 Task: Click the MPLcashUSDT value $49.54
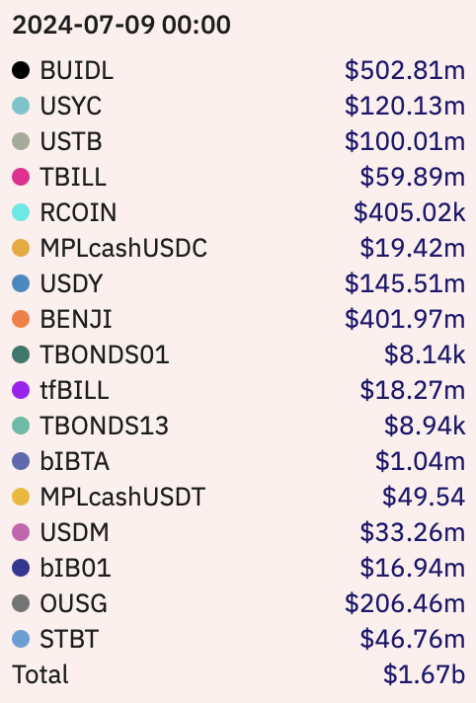tap(424, 497)
